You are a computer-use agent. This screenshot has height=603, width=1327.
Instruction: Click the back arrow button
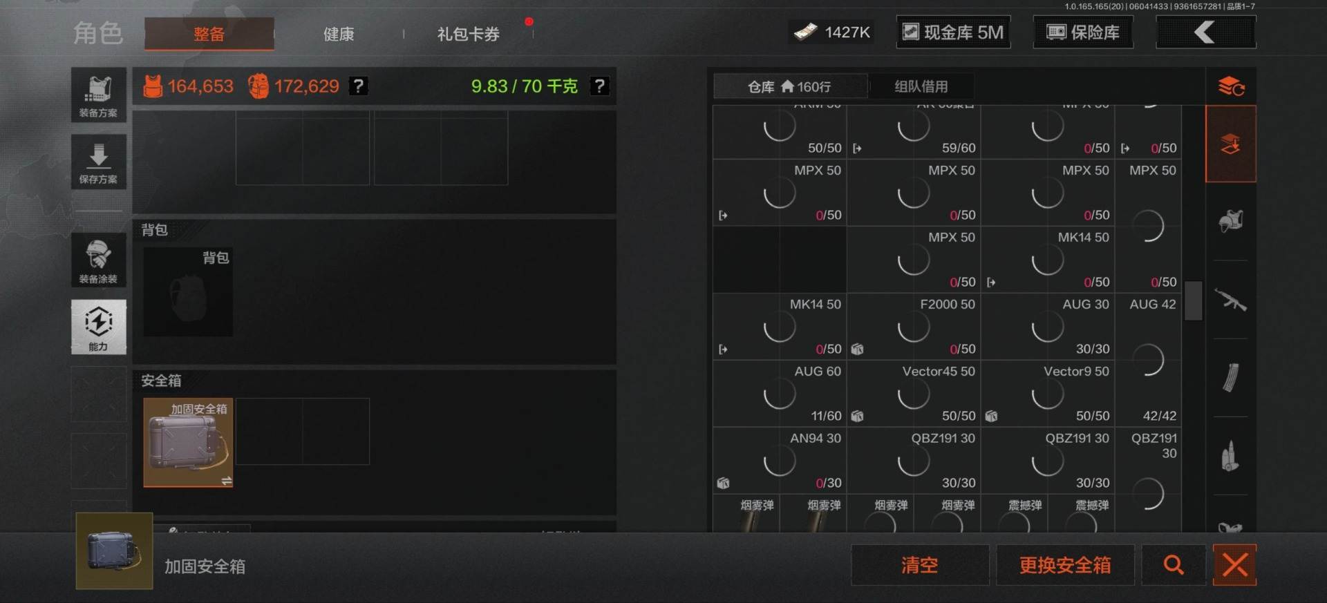click(x=1206, y=32)
